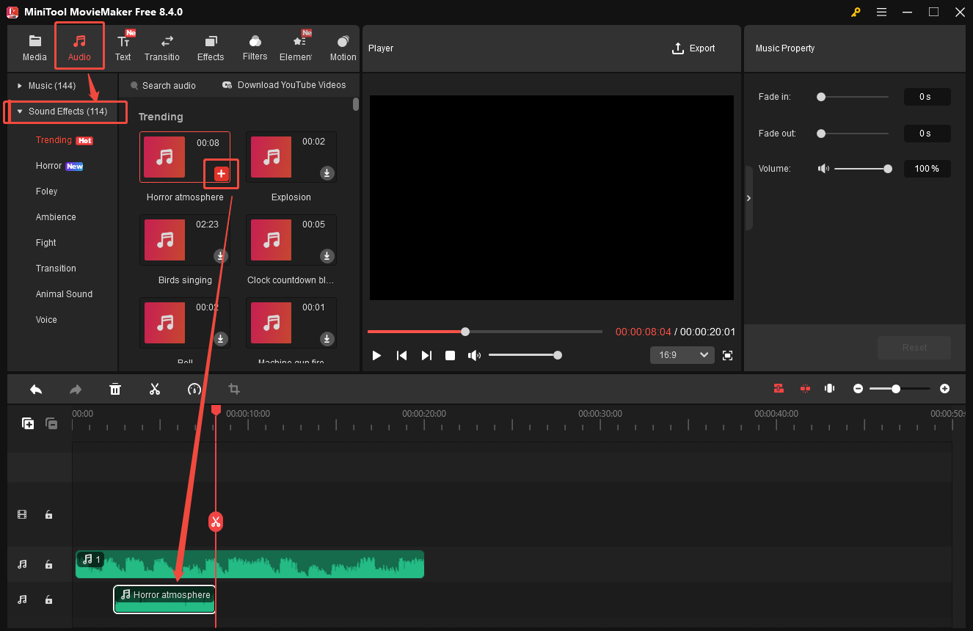Lock the first audio track
973x631 pixels.
tap(48, 564)
